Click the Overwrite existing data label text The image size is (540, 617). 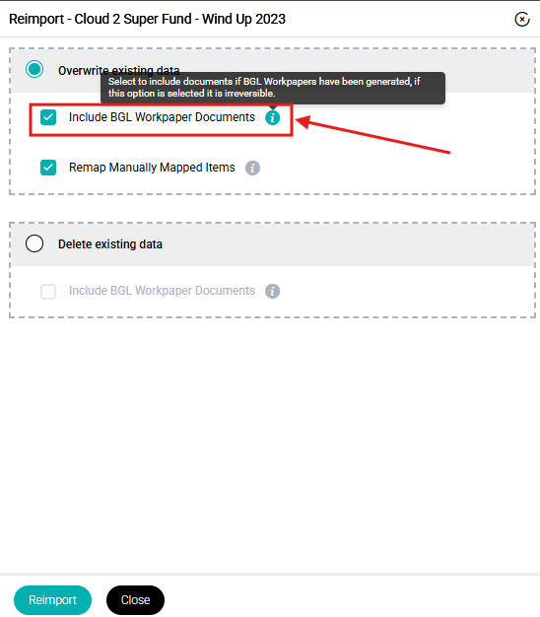coord(119,70)
